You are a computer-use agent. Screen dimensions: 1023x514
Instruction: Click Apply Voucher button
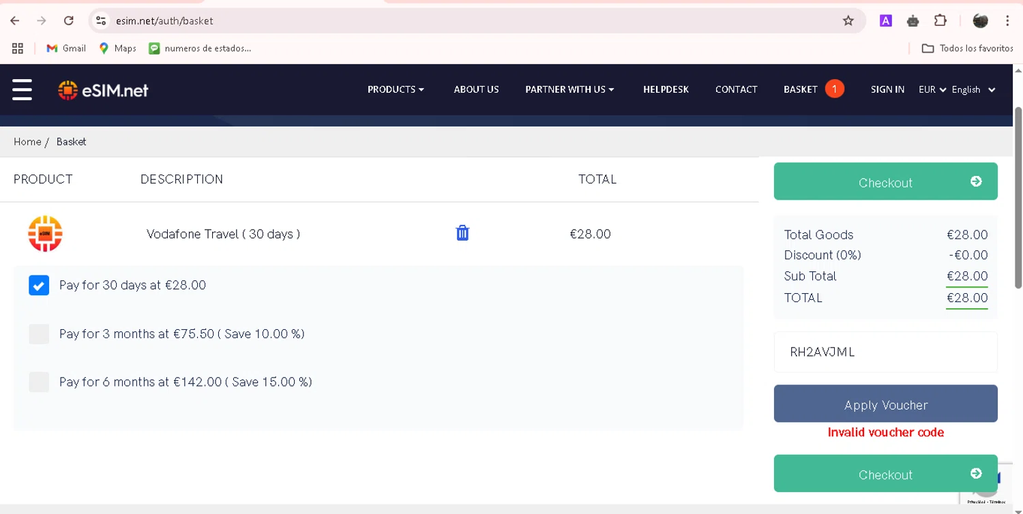click(x=885, y=404)
